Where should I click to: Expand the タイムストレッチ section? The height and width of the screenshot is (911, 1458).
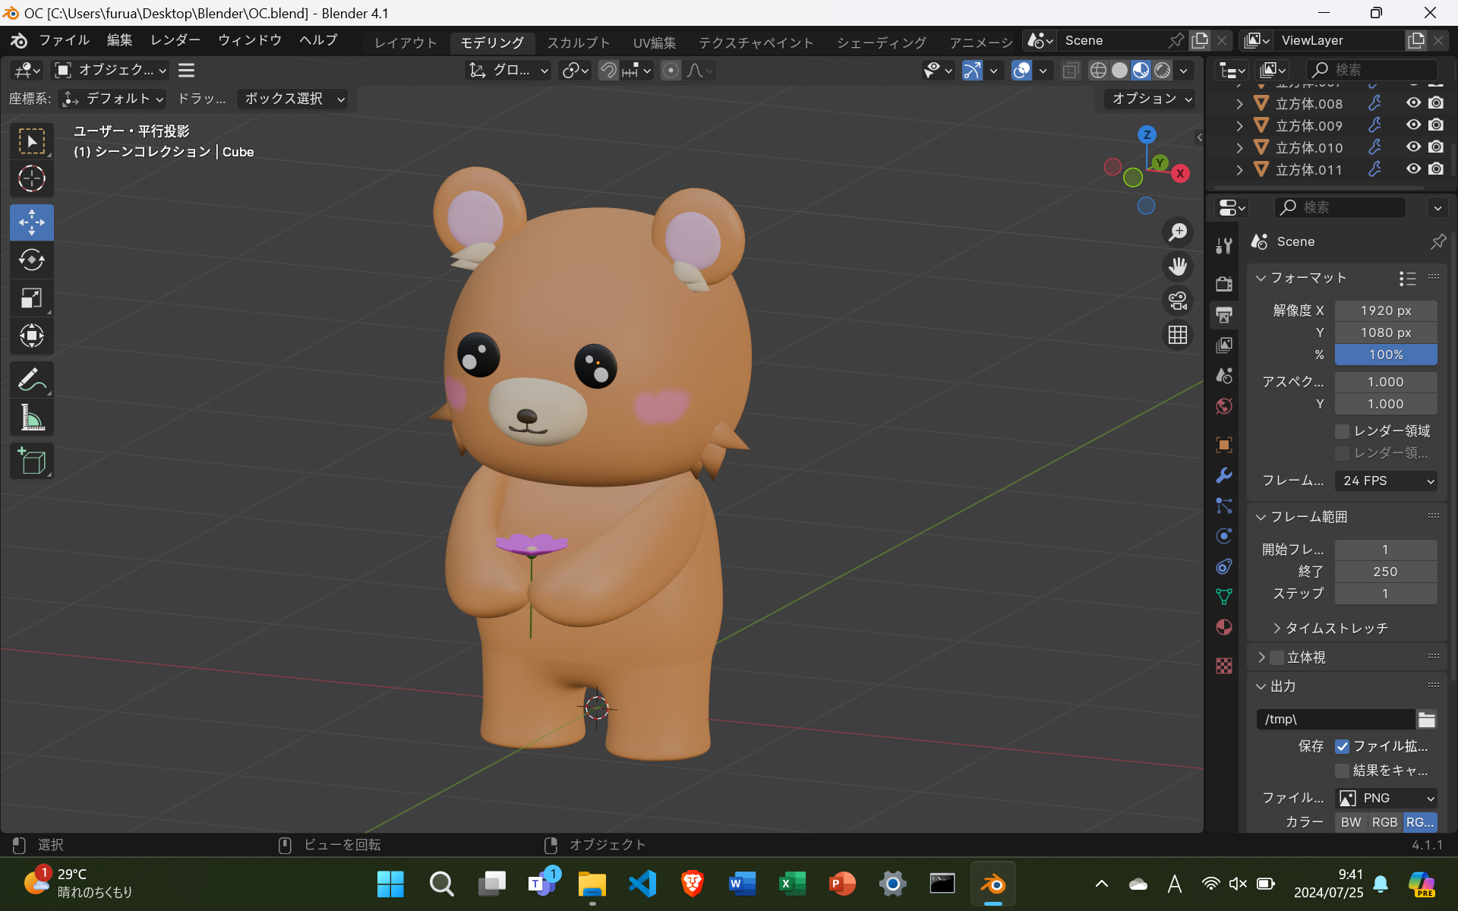[x=1329, y=628]
